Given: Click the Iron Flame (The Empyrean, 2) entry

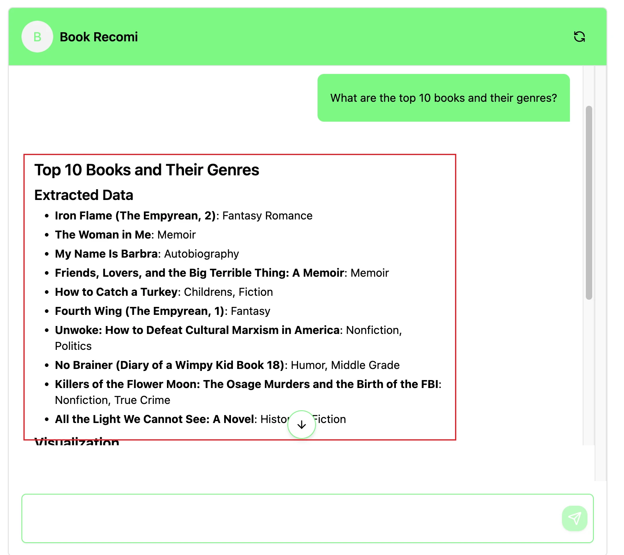Looking at the screenshot, I should [x=184, y=215].
